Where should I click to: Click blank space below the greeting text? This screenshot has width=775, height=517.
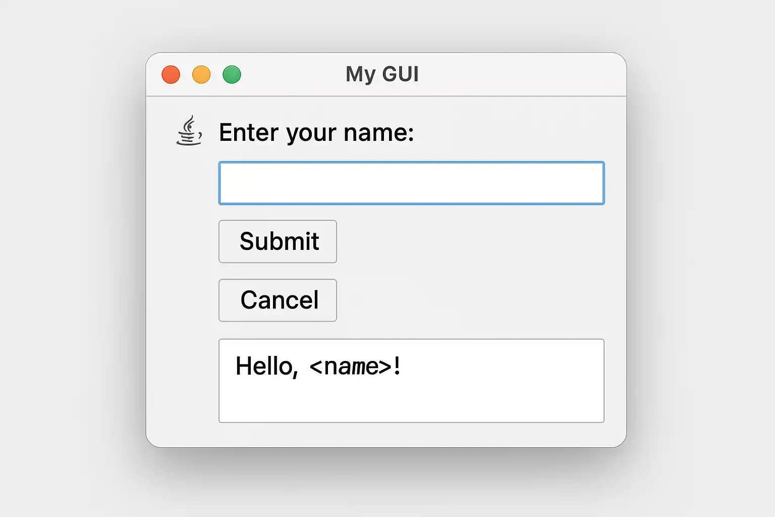point(353,404)
